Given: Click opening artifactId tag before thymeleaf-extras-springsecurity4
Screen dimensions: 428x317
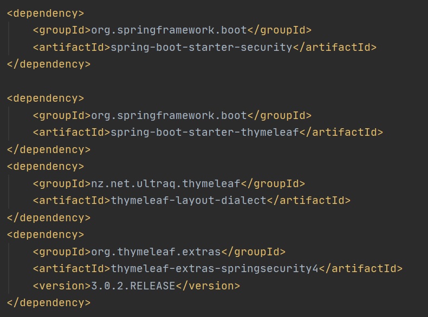Looking at the screenshot, I should tap(72, 269).
